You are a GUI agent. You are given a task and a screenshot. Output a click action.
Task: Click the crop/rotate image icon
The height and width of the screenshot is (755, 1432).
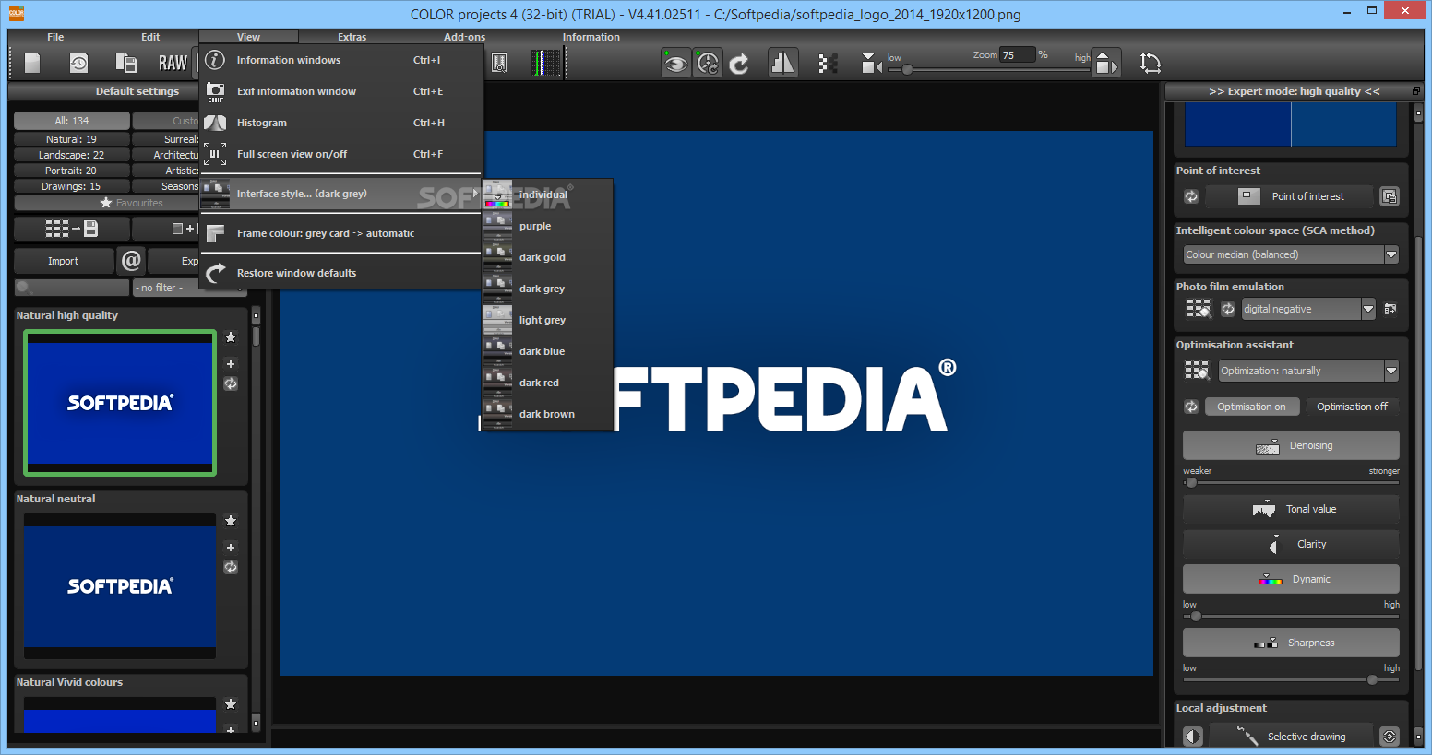click(1151, 63)
